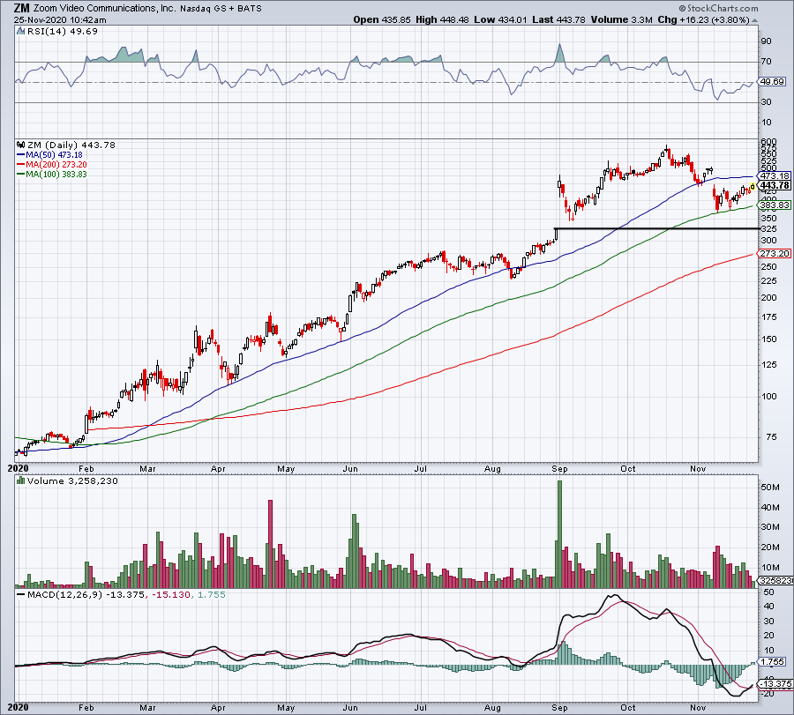
Task: Click the 1.755 histogram value in MACD legend
Action: [211, 594]
